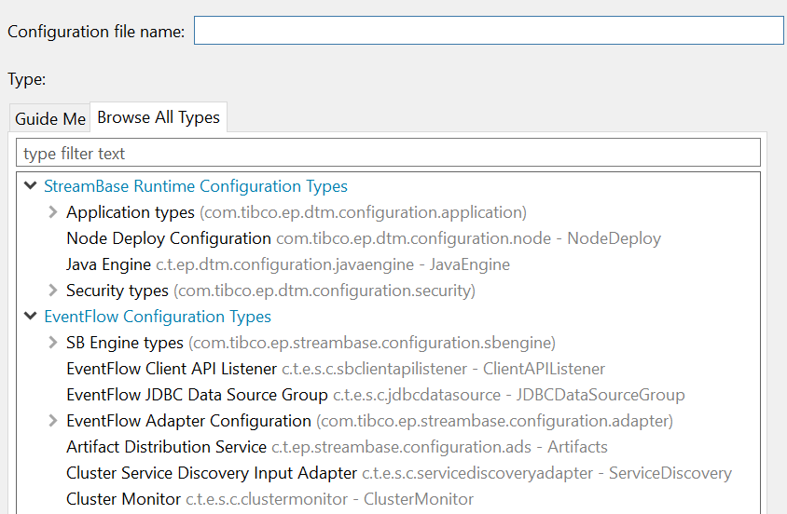The height and width of the screenshot is (514, 787).
Task: Select the Java Engine type
Action: pyautogui.click(x=108, y=264)
